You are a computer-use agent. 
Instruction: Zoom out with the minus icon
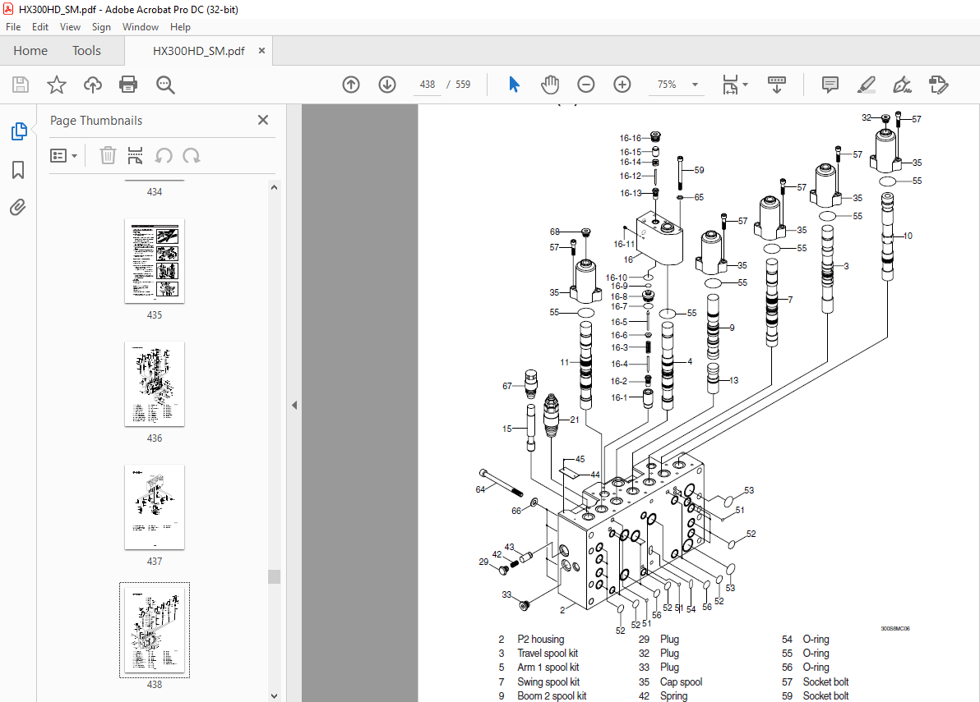click(585, 85)
